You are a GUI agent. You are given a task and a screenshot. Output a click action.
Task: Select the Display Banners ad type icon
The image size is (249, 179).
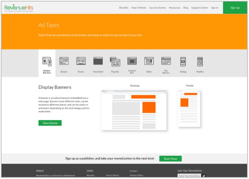[47, 62]
